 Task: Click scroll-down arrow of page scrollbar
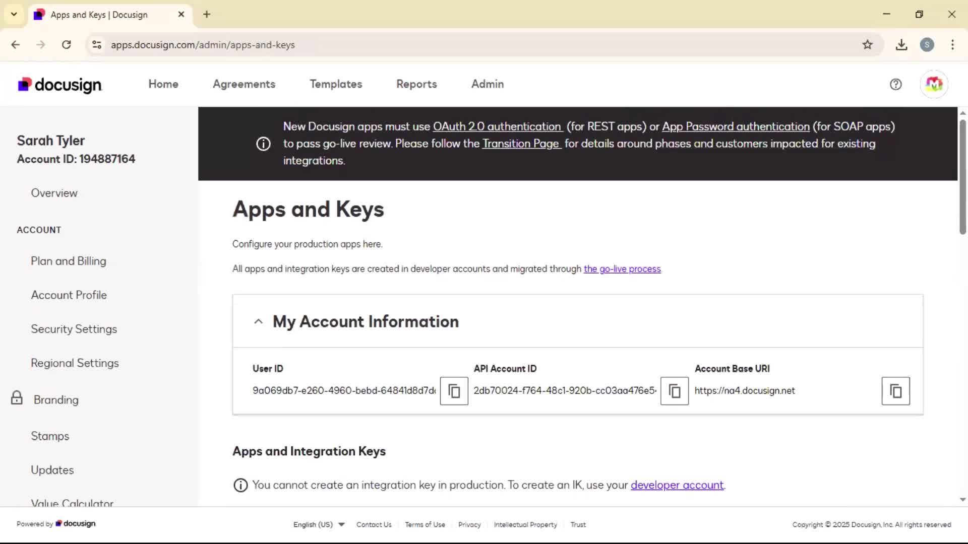coord(962,500)
